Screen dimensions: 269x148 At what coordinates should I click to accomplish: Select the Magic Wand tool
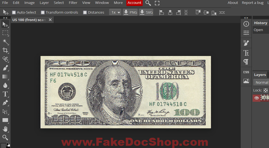(5, 42)
